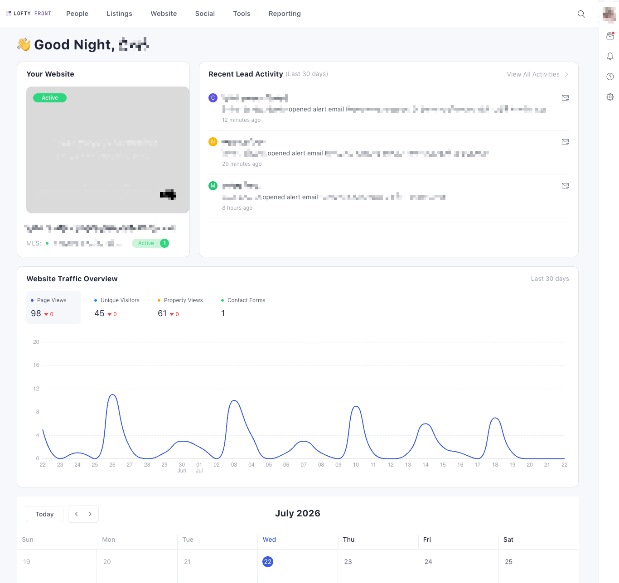Image resolution: width=619 pixels, height=583 pixels.
Task: Select calendar day 20
Action: point(107,562)
